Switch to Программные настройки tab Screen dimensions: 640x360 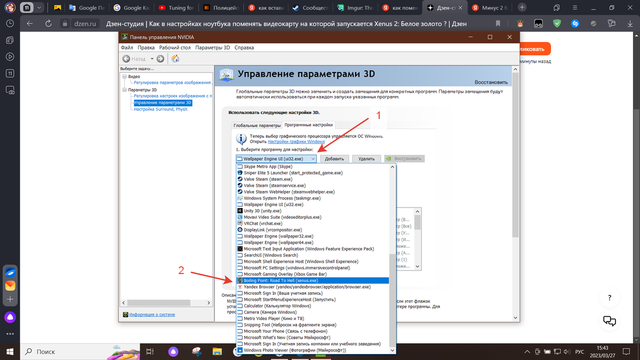point(308,125)
